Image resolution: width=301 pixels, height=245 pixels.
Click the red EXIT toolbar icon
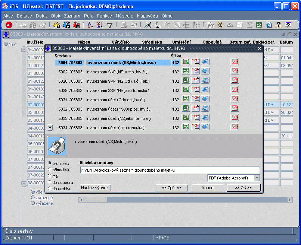click(9, 25)
